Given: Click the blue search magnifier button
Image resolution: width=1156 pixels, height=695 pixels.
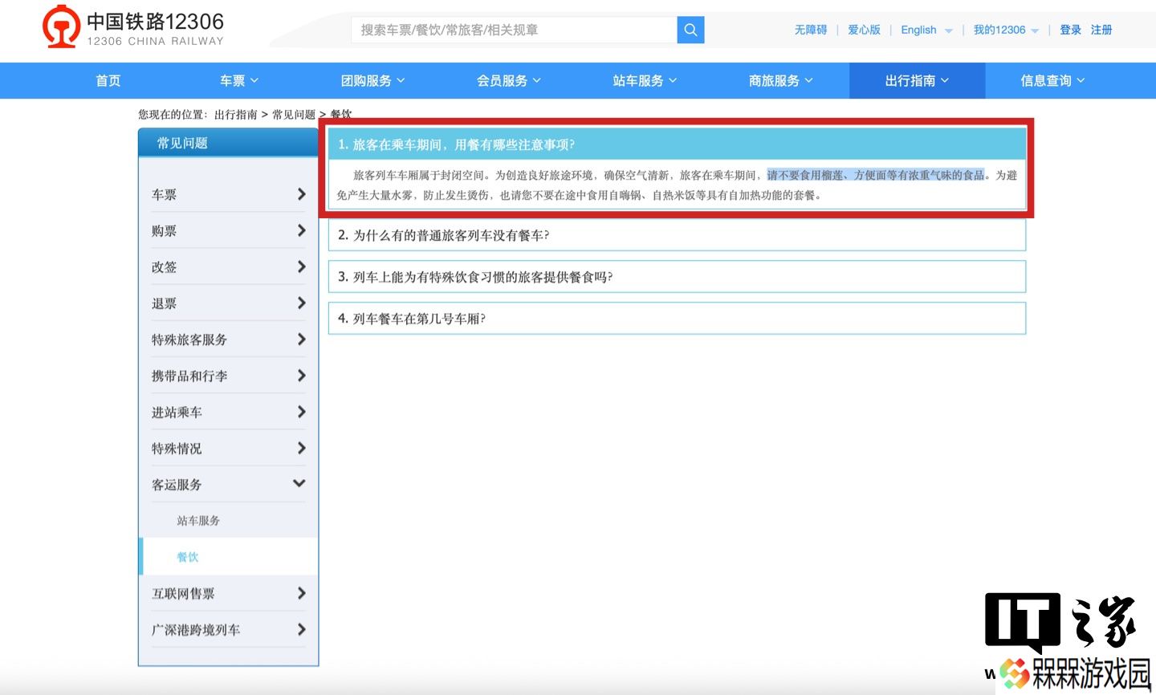Looking at the screenshot, I should click(x=690, y=30).
